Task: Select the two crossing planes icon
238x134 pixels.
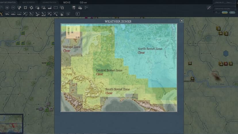Action: [55, 14]
